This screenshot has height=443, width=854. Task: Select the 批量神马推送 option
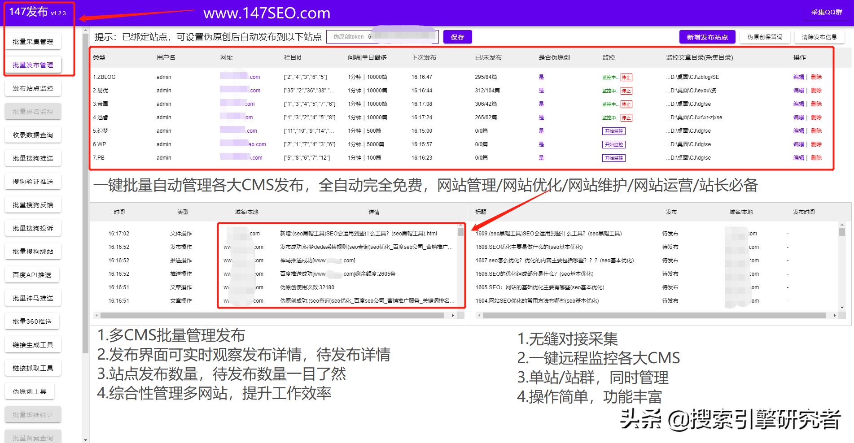[33, 298]
